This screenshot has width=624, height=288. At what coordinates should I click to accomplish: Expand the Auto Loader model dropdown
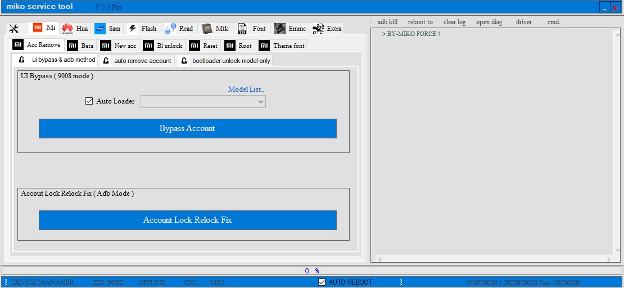pos(261,102)
